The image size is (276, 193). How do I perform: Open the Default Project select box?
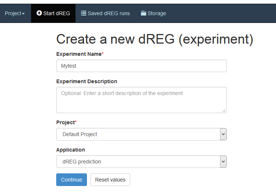point(141,134)
